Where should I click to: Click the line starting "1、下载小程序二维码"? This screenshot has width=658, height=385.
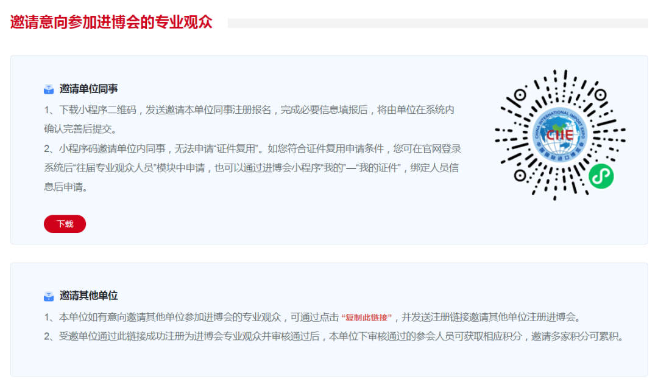[x=249, y=109]
